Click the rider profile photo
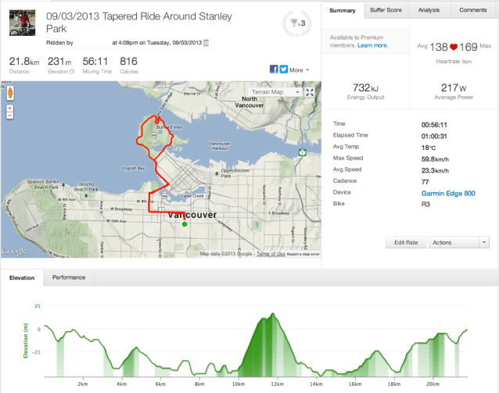The height and width of the screenshot is (393, 499). [x=23, y=23]
